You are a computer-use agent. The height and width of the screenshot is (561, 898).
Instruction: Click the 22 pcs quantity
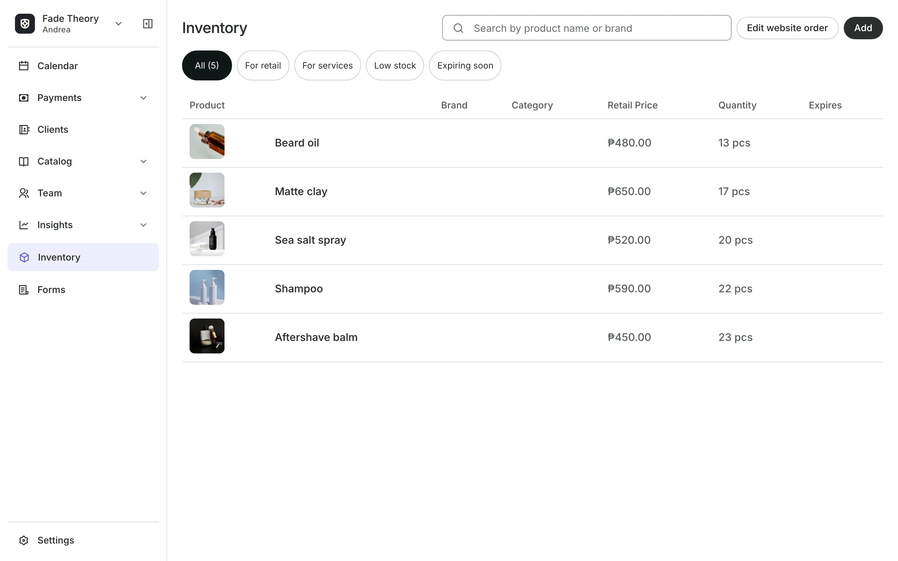pos(735,289)
